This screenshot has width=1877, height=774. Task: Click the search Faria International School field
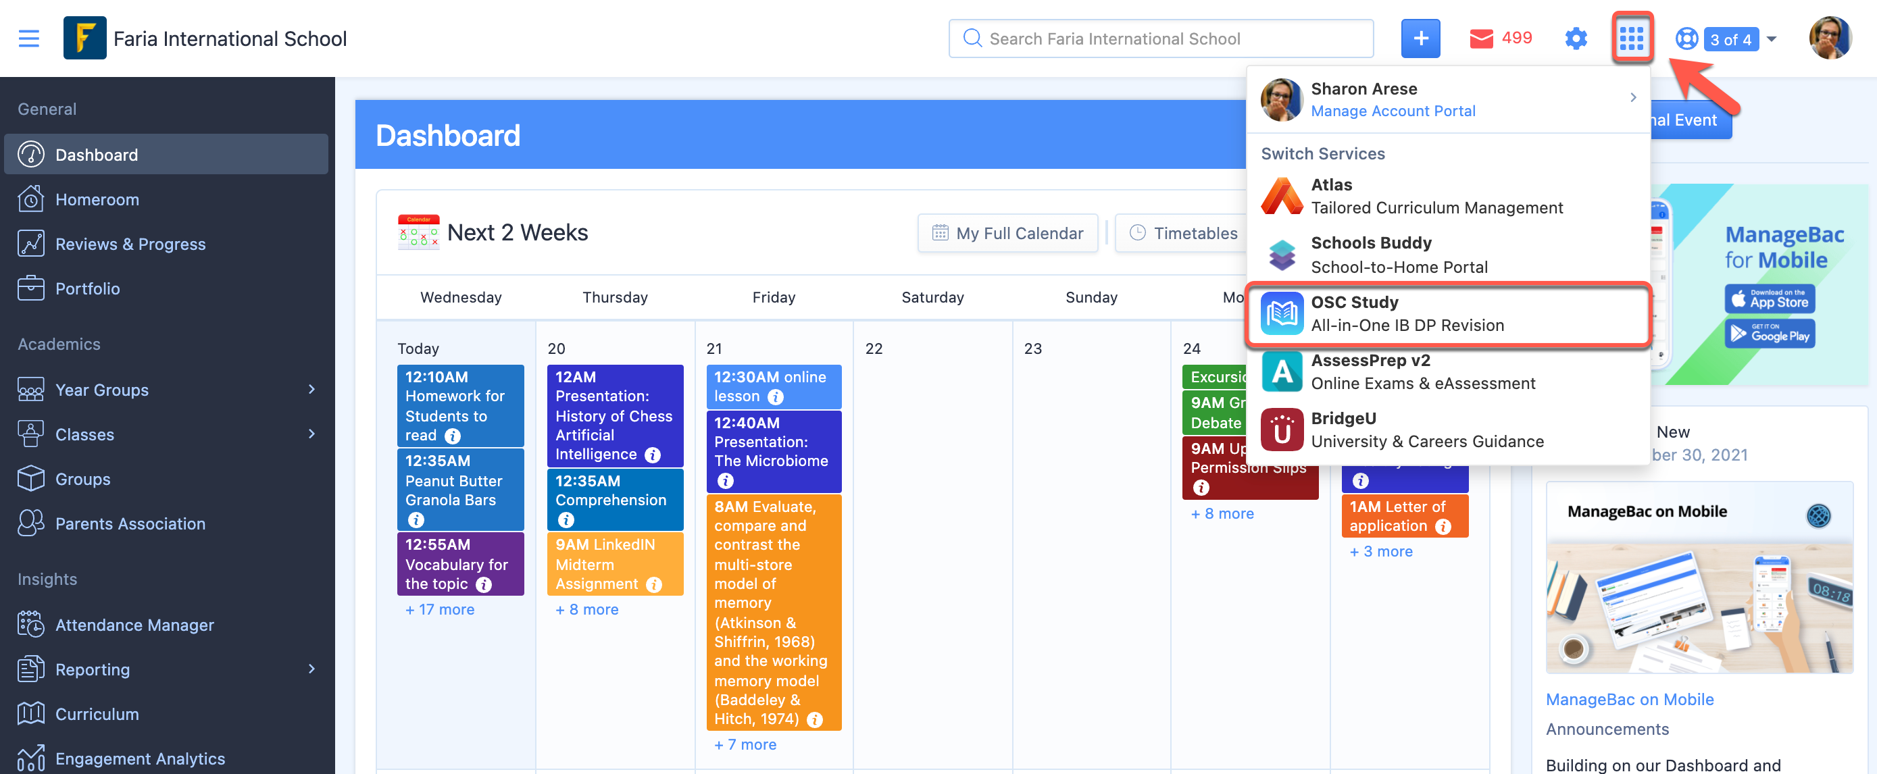tap(1160, 38)
